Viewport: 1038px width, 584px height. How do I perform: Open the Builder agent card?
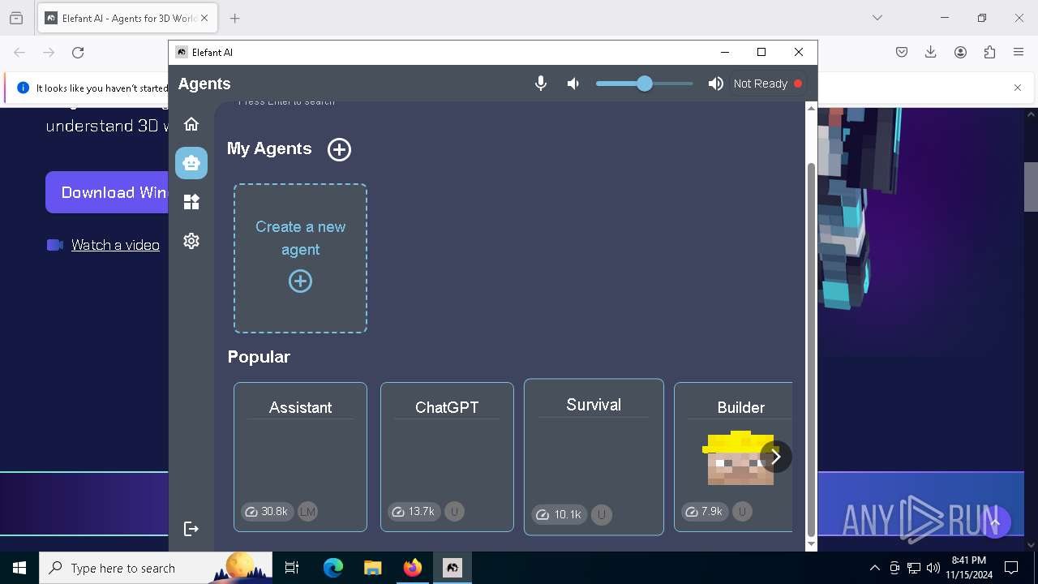tap(733, 457)
